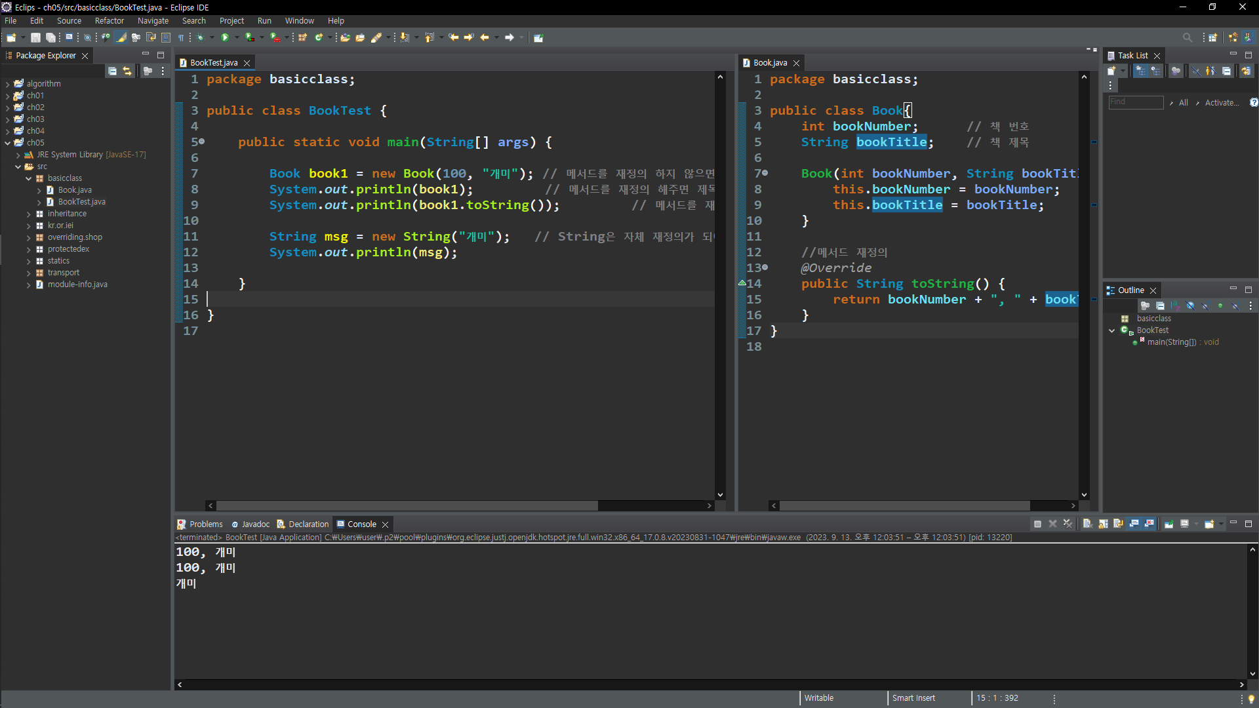
Task: Click the Activate... link in Task List
Action: click(1221, 102)
